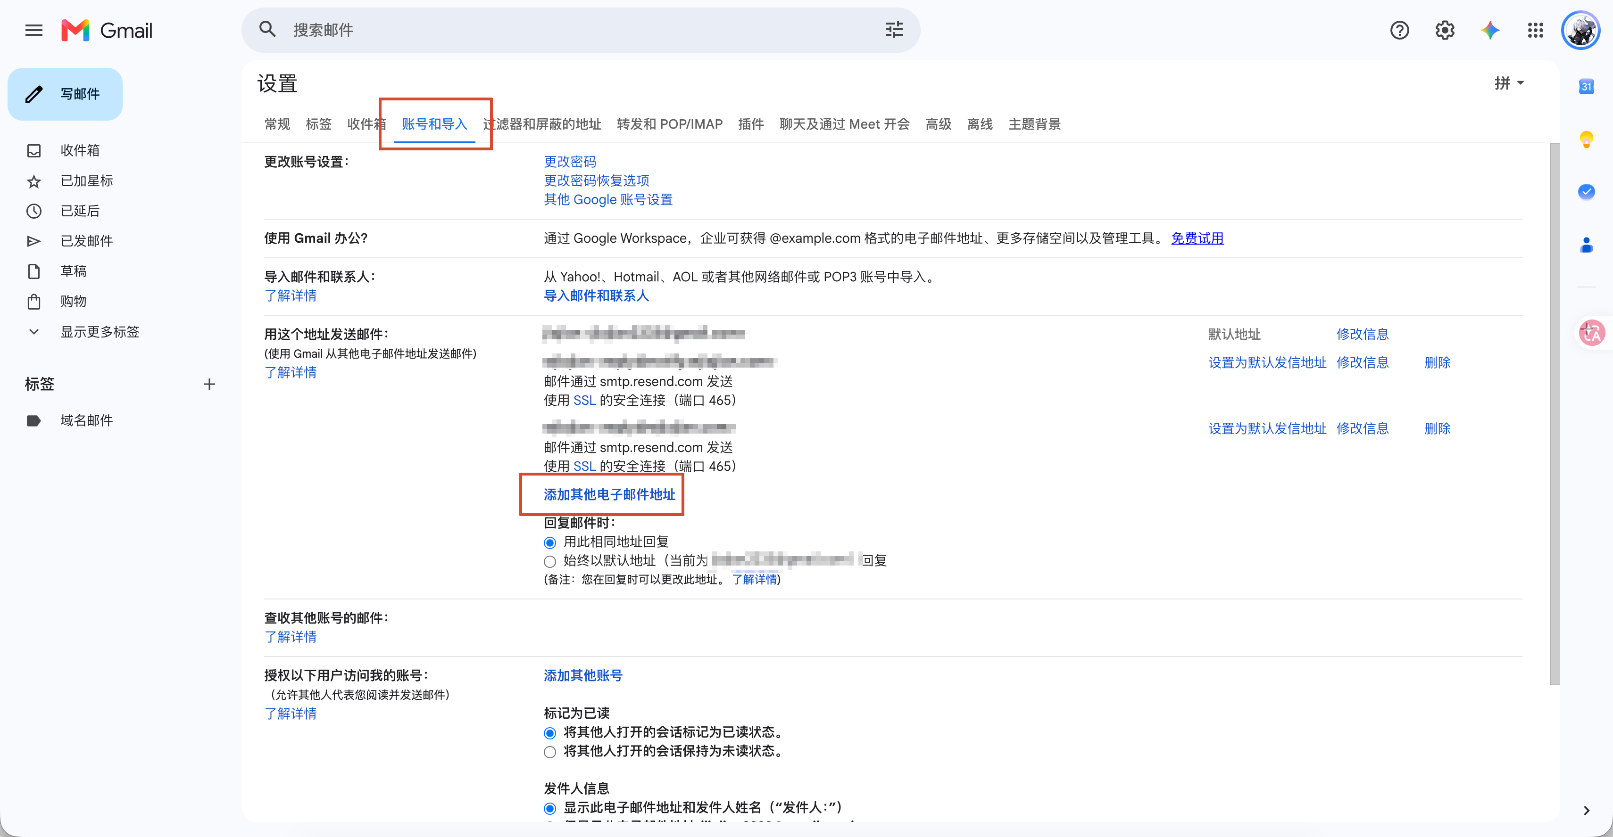Select 将其他人打开的会话保持为未读状态 radio option

tap(550, 752)
